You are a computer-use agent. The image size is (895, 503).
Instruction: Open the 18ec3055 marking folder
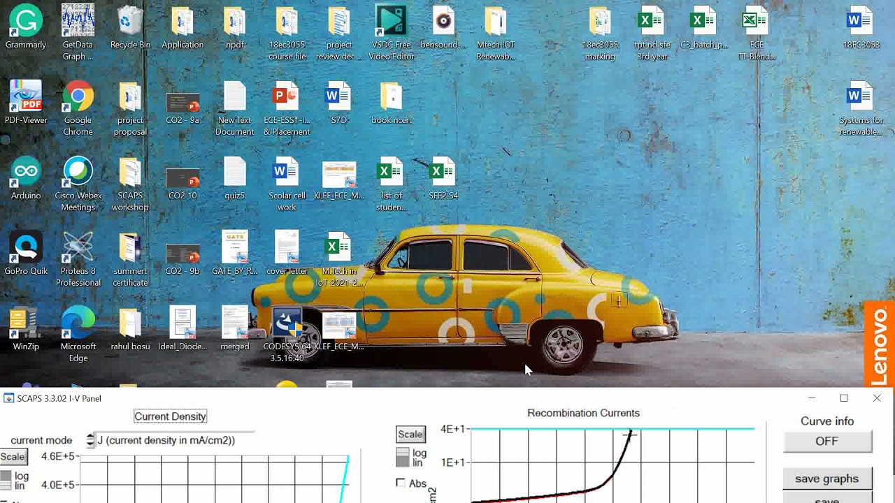pos(600,31)
